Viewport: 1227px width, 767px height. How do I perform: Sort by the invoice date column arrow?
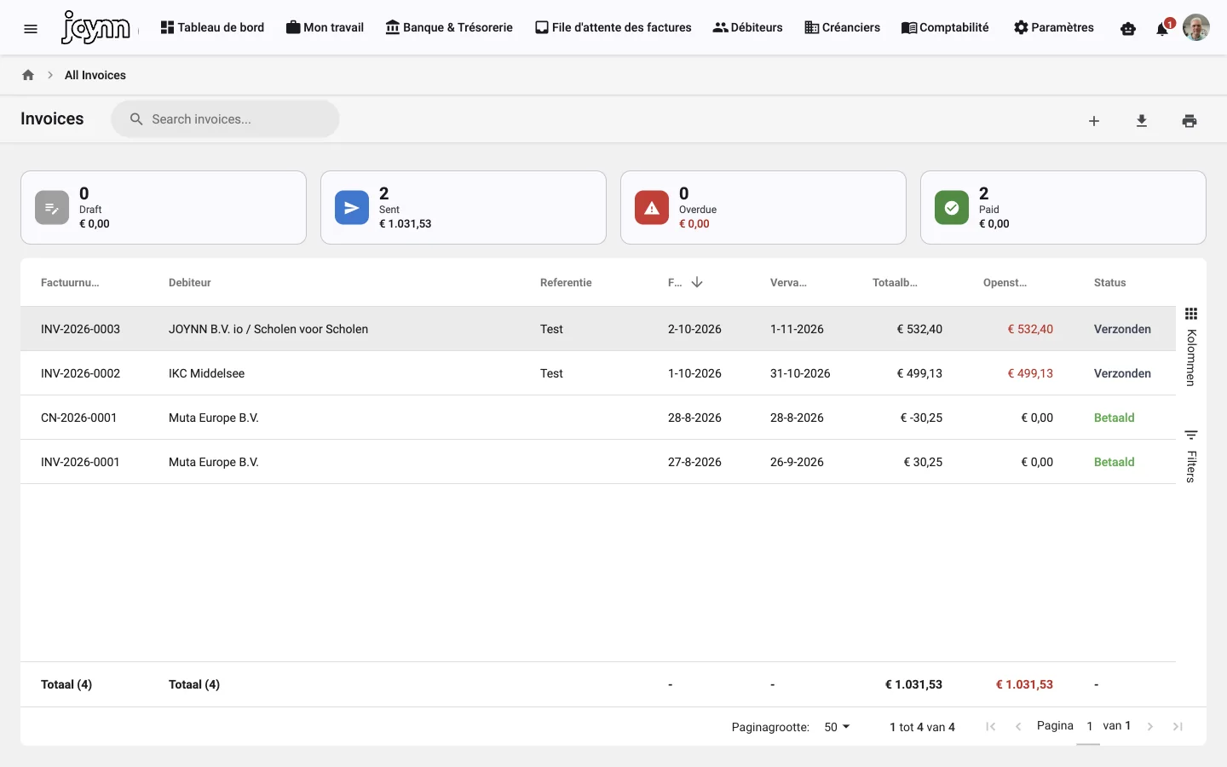pos(697,282)
